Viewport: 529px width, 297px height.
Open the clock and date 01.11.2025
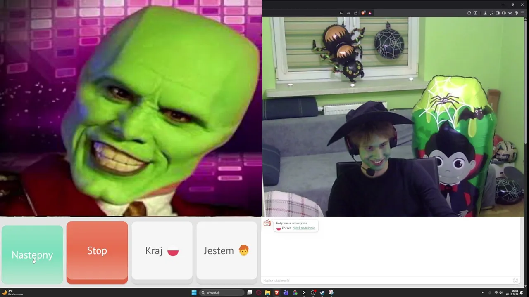pyautogui.click(x=512, y=292)
